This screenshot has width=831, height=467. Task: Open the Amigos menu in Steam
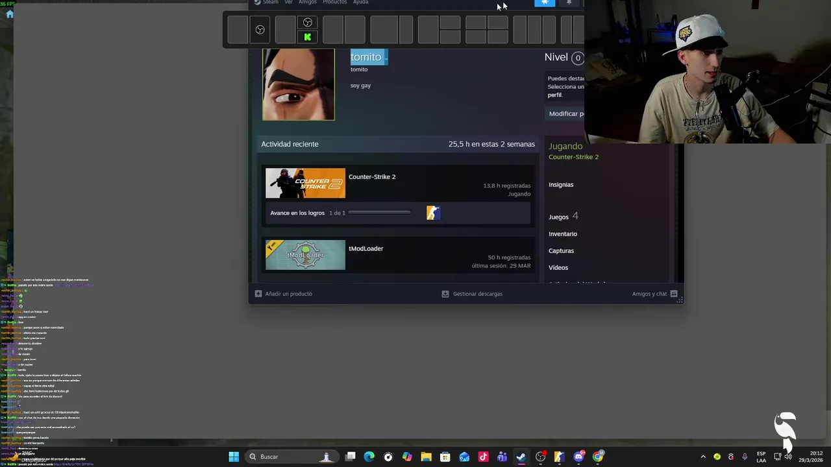pos(308,3)
